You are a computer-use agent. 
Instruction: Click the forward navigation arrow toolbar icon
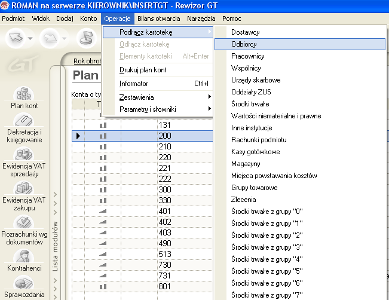point(50,38)
